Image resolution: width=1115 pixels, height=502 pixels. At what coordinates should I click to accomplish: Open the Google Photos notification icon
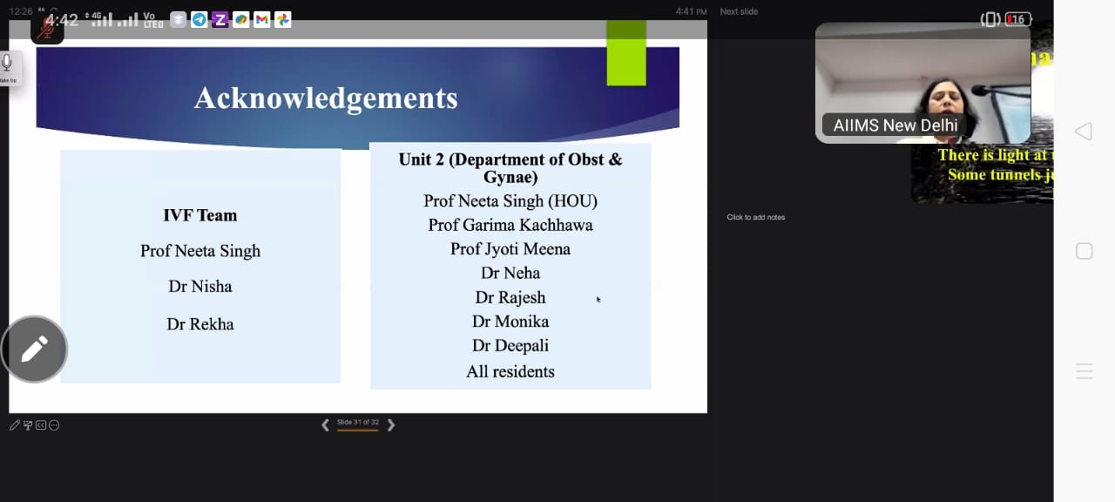pos(282,19)
